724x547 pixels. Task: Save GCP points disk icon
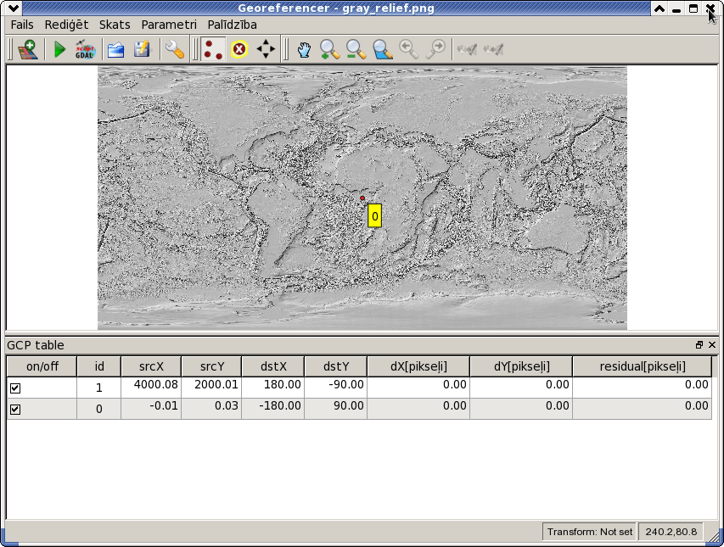click(x=143, y=49)
